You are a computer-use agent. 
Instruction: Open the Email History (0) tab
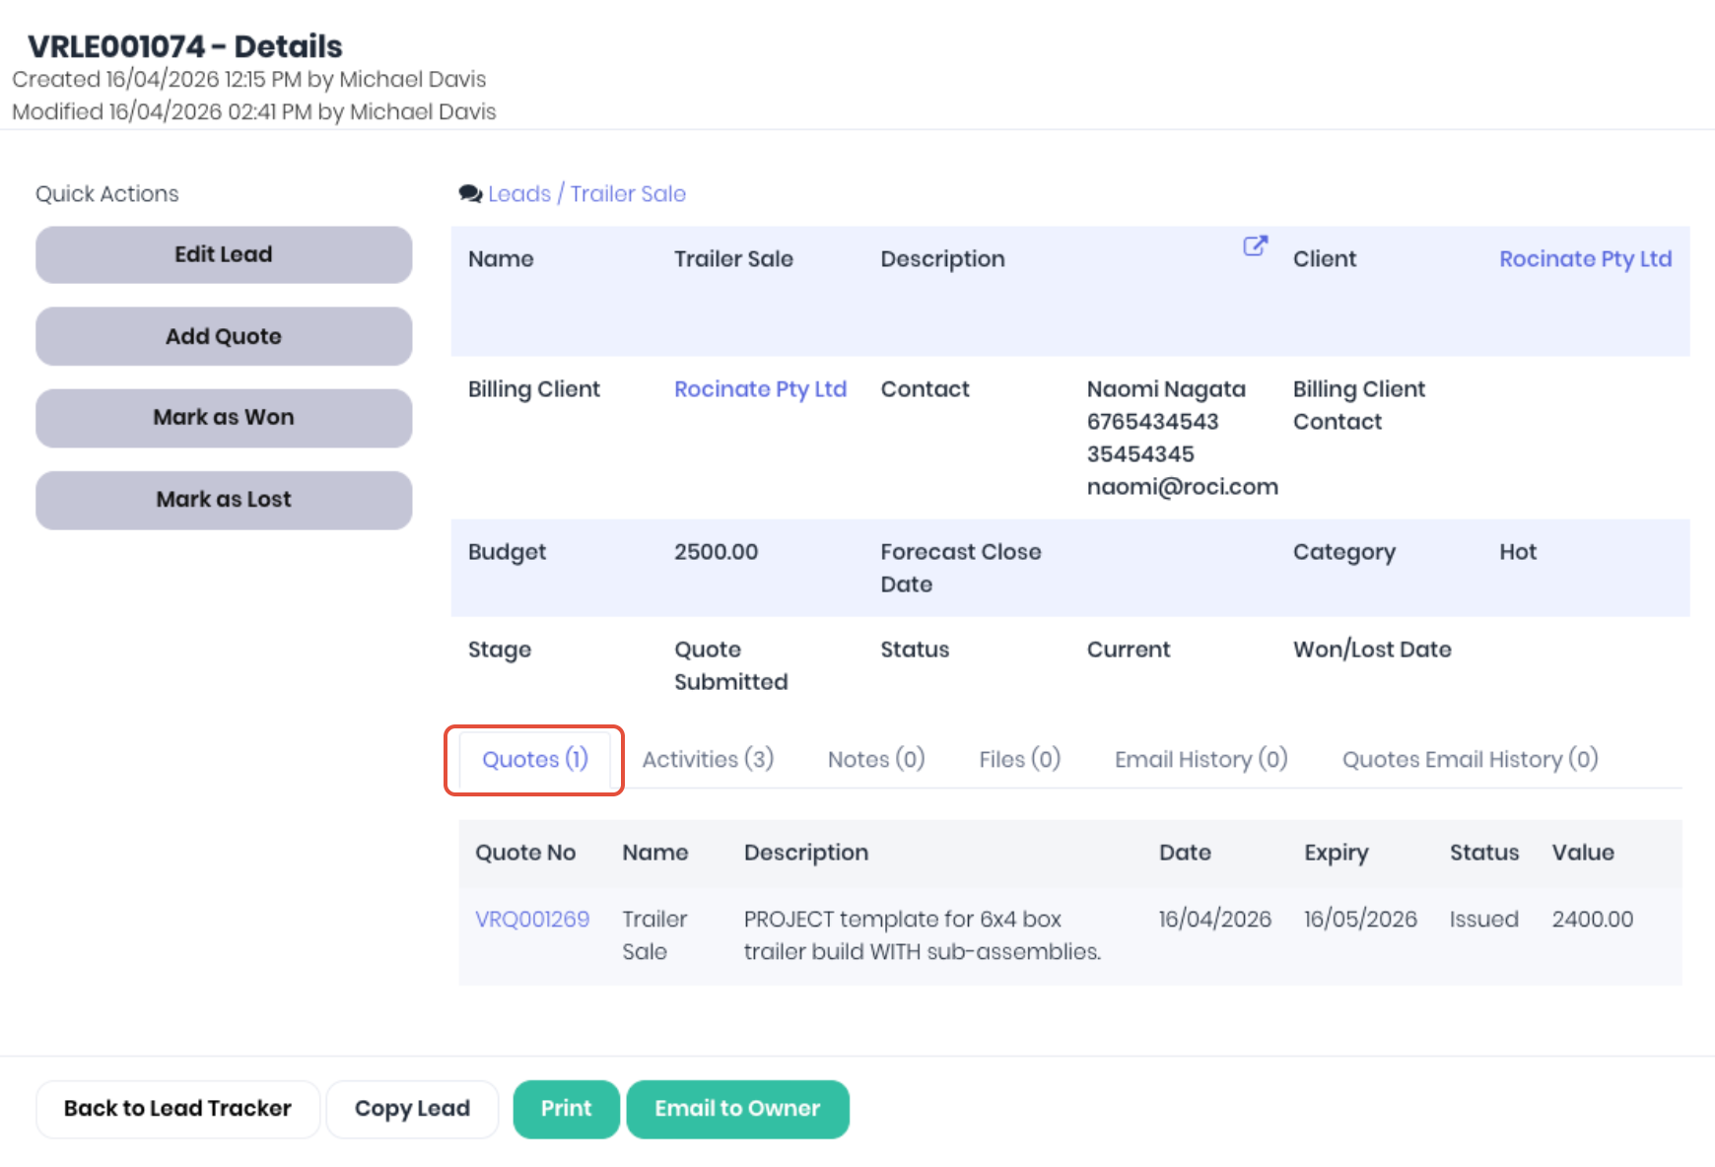tap(1200, 760)
